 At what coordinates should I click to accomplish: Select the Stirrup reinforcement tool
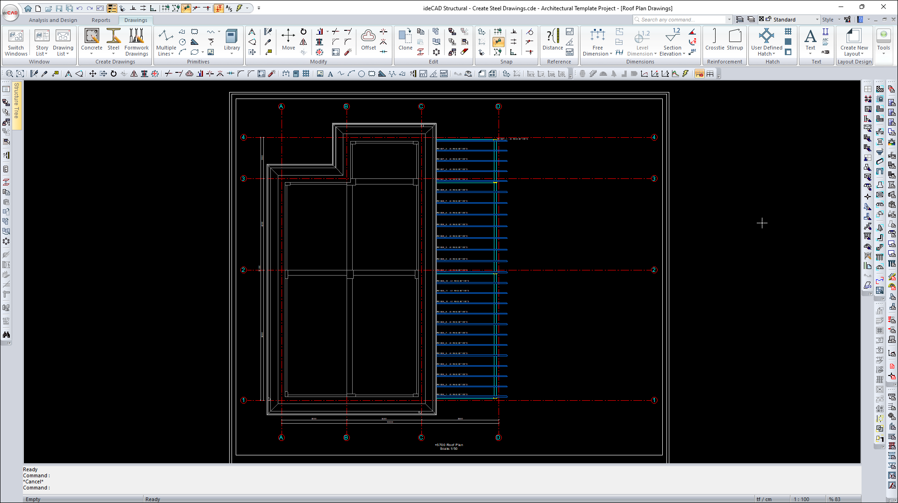tap(735, 40)
